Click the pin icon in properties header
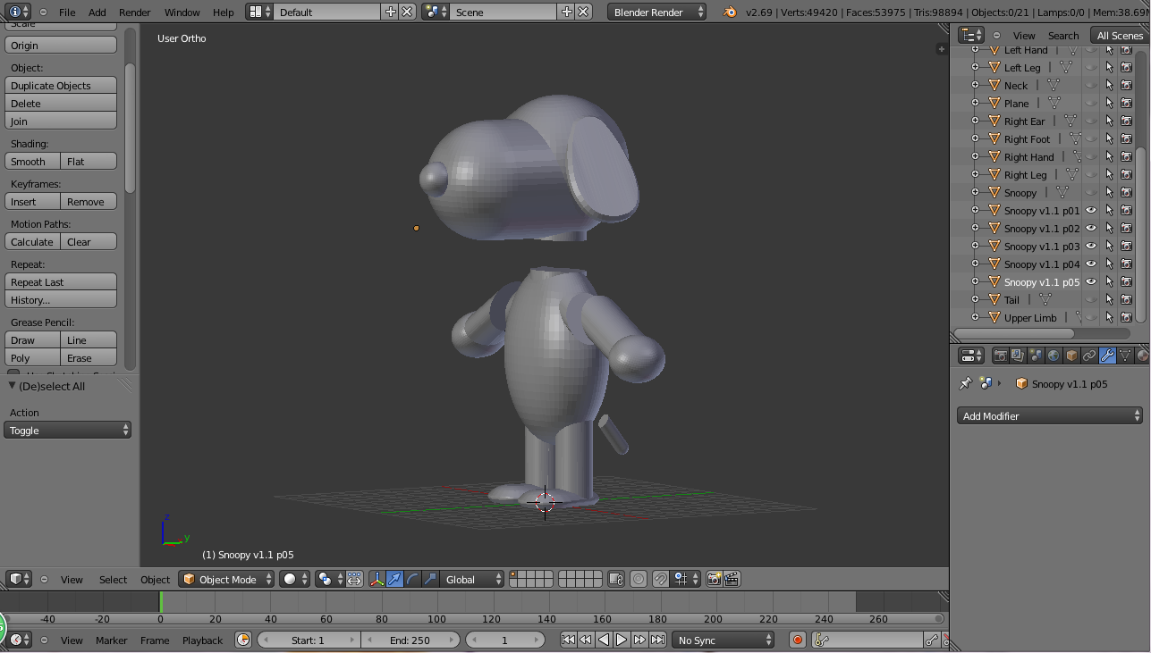 coord(965,383)
